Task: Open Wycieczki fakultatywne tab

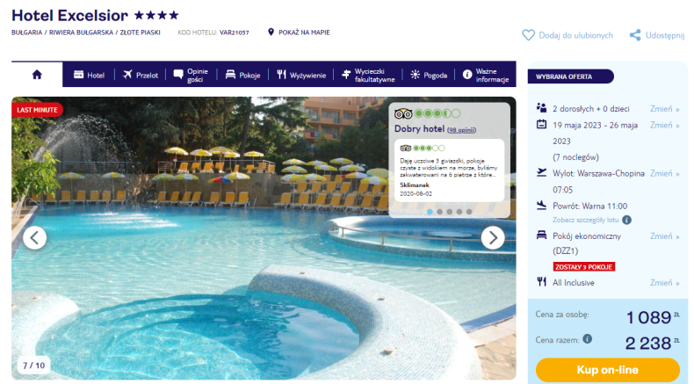Action: pos(368,75)
